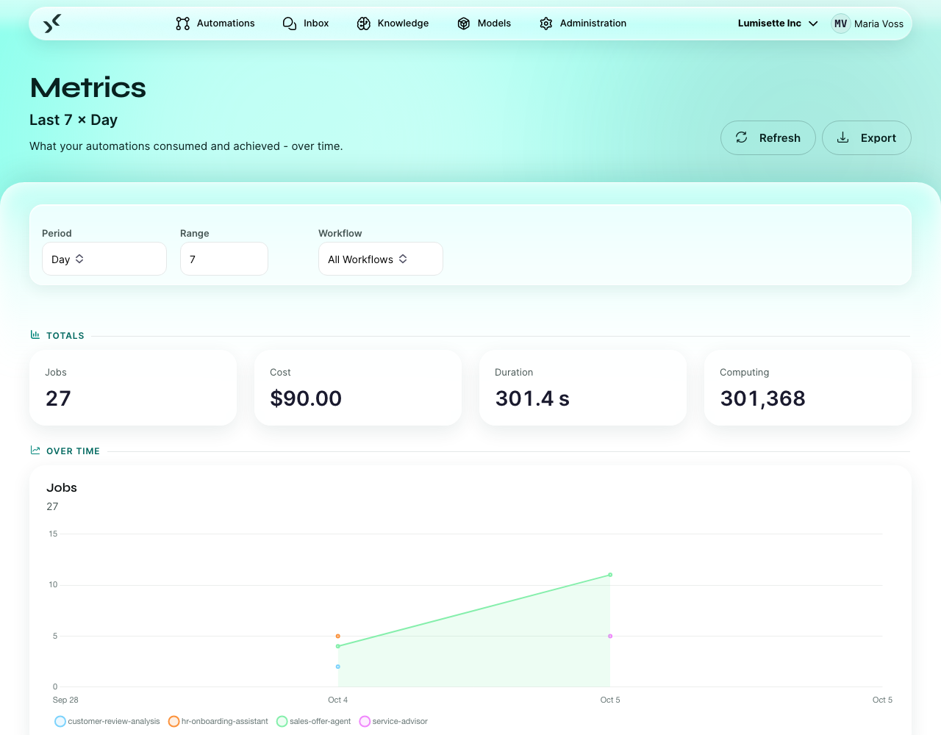Click the Automations workflow icon
Image resolution: width=941 pixels, height=735 pixels.
183,24
